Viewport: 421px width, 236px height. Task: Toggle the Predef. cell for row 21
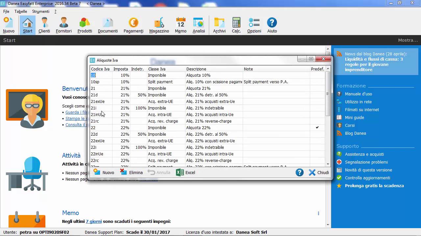[317, 88]
